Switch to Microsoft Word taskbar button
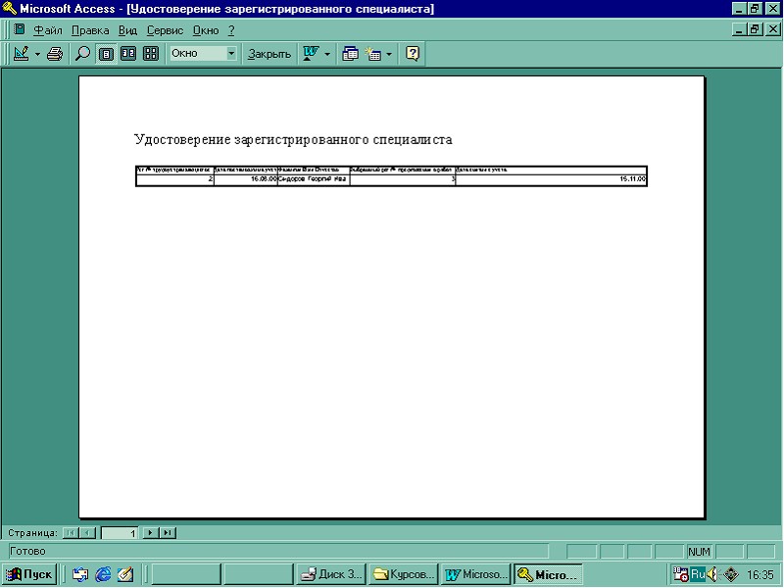This screenshot has height=588, width=784. click(475, 574)
